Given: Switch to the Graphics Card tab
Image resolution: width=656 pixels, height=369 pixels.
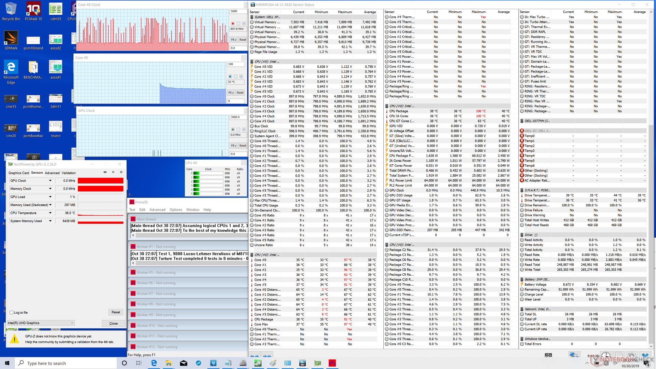Looking at the screenshot, I should click(x=18, y=173).
